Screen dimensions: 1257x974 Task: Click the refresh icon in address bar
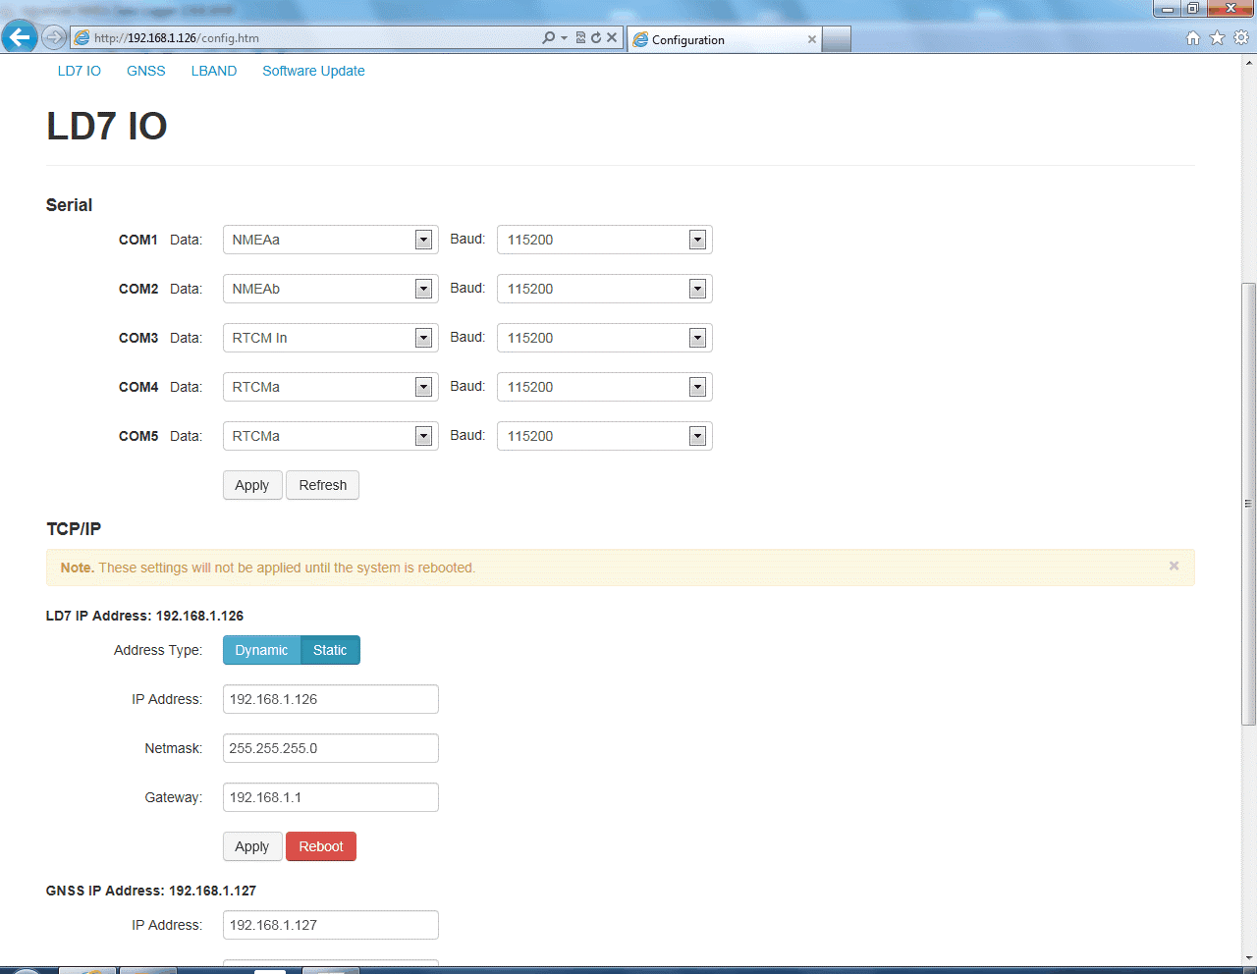tap(596, 38)
